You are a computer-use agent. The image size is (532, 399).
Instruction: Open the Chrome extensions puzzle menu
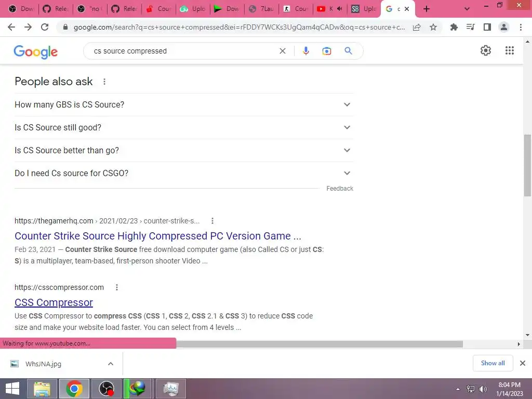(454, 27)
